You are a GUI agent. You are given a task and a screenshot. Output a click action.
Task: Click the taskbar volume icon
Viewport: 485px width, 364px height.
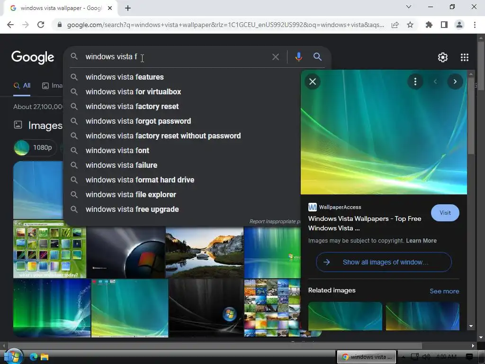click(426, 357)
